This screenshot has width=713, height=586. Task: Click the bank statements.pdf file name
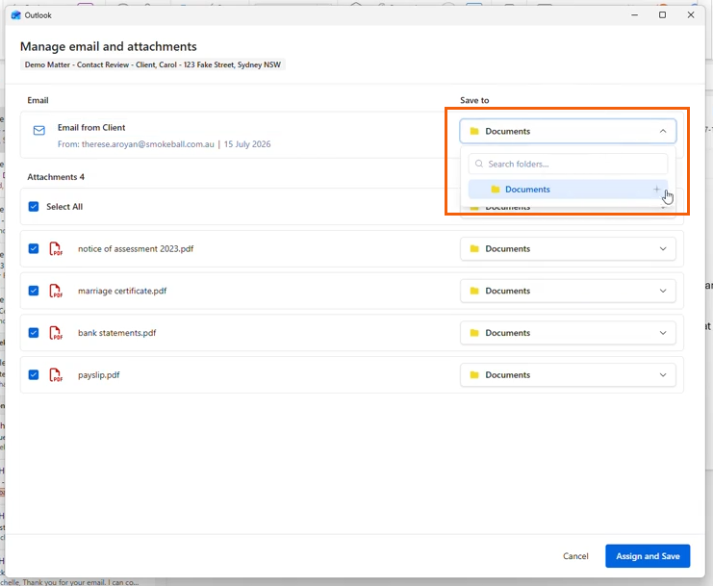(116, 333)
